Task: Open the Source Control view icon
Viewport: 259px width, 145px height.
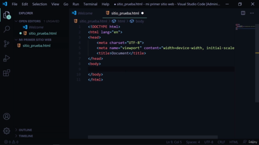Action: pos(6,44)
